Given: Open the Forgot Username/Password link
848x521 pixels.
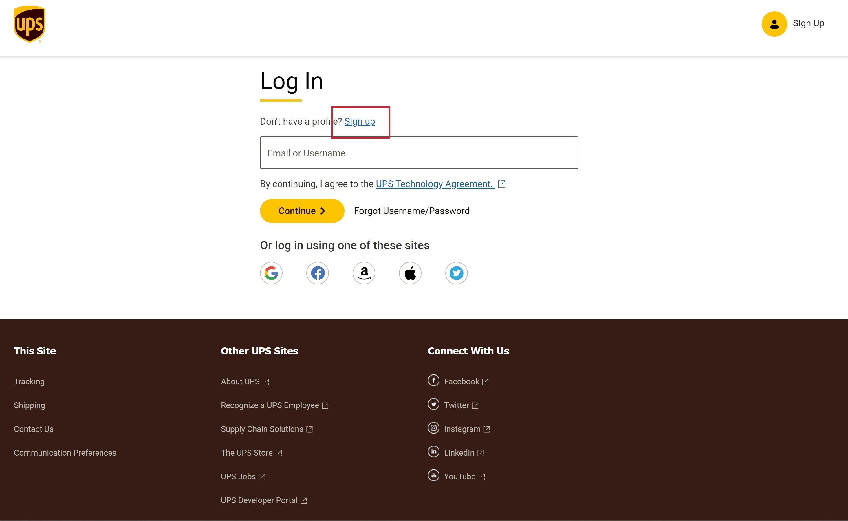Looking at the screenshot, I should pos(412,211).
